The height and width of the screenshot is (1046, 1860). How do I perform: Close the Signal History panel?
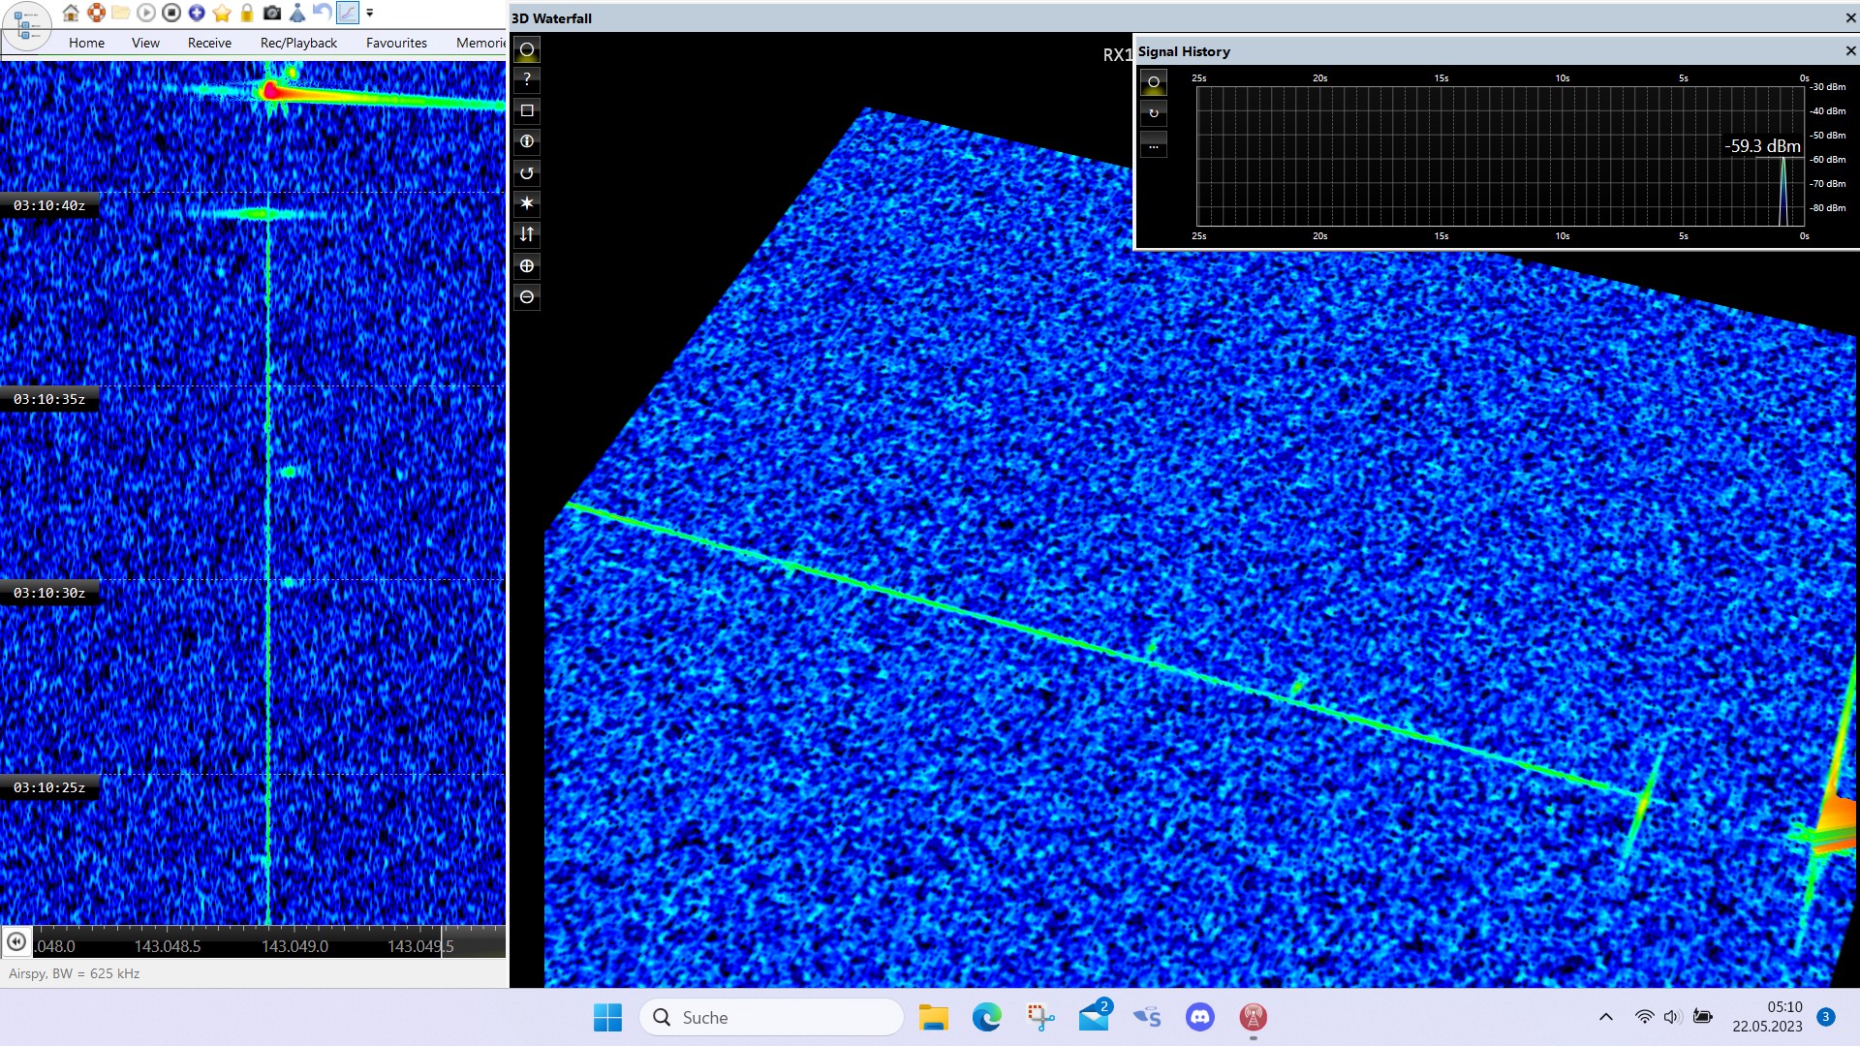point(1850,51)
